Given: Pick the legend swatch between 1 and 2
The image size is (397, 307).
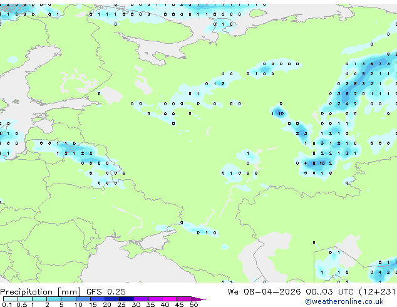Looking at the screenshot, I should pyautogui.click(x=39, y=299).
